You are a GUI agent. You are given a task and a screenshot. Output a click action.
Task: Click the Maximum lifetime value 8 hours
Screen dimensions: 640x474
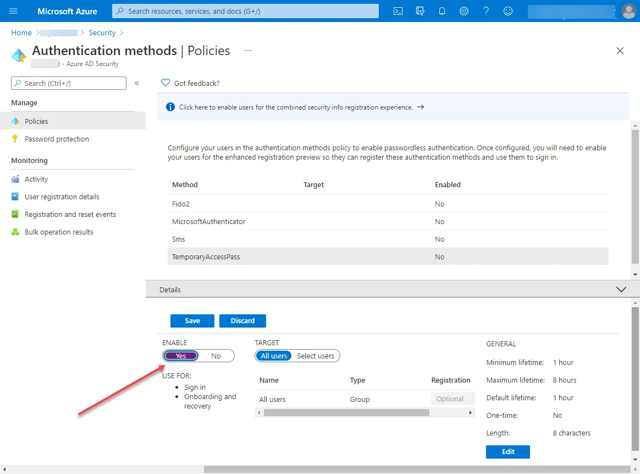click(565, 380)
